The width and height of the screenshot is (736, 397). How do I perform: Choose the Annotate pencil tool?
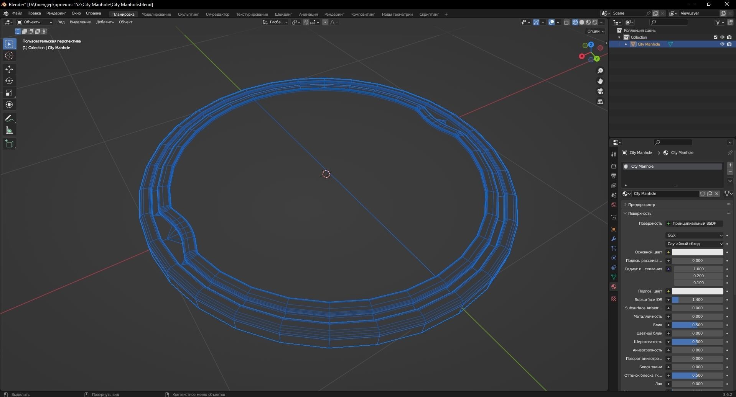coord(9,119)
